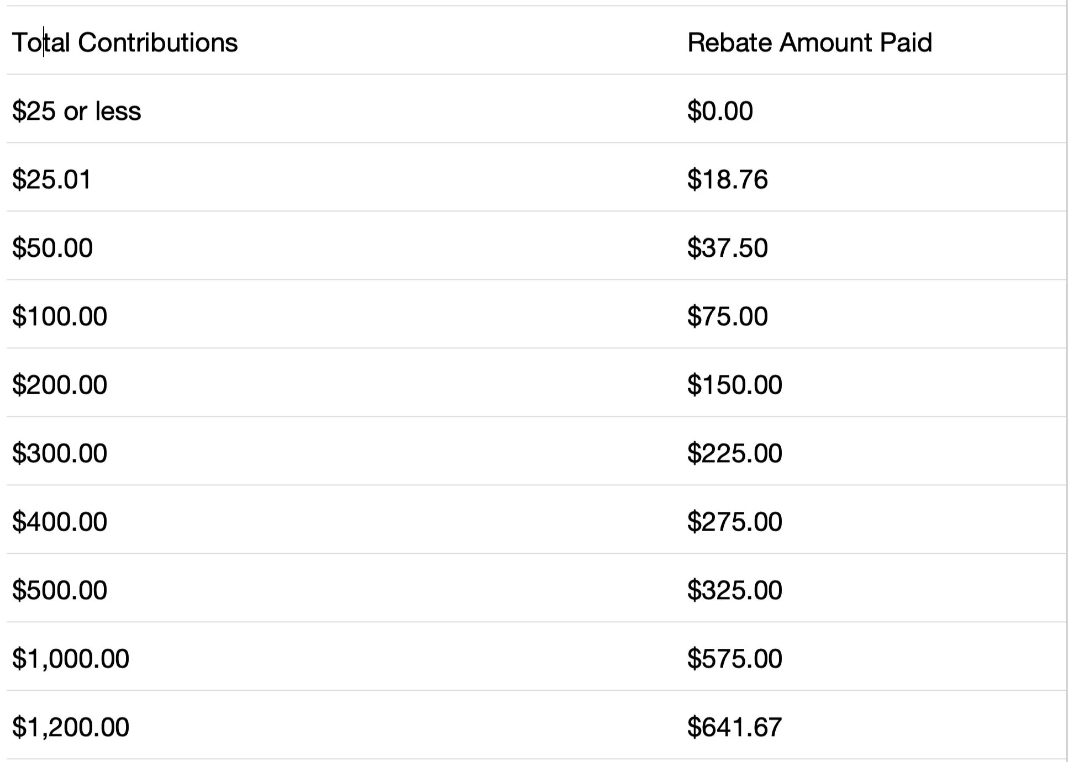The image size is (1068, 762).
Task: Select the $641.67 rebate amount
Action: [x=734, y=727]
